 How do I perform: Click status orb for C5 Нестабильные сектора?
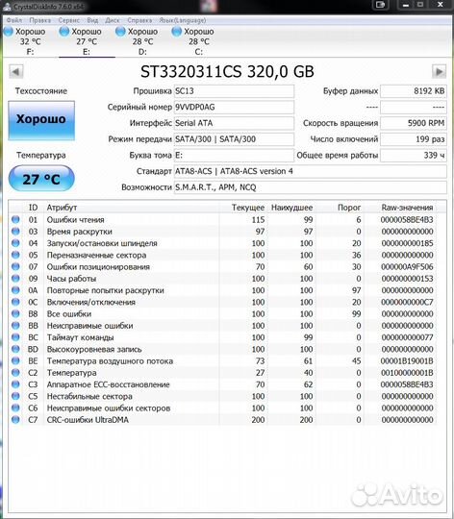tap(15, 396)
